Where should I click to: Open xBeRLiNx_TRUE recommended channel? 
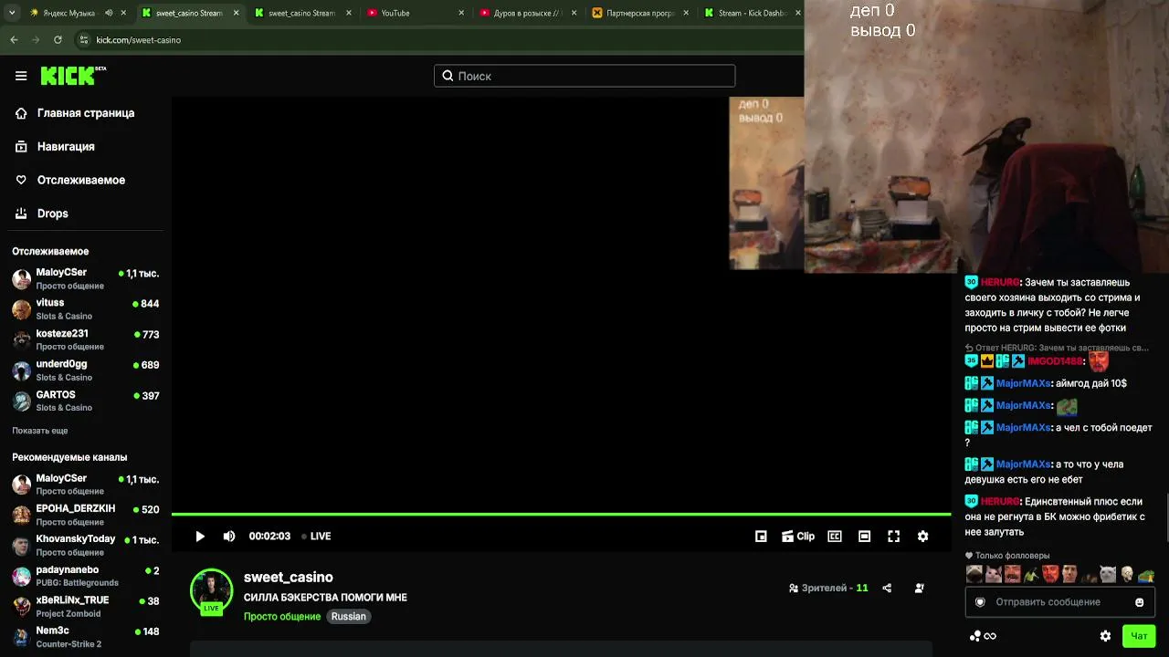[86, 607]
